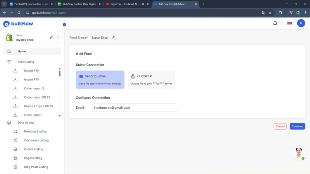Image resolution: width=310 pixels, height=174 pixels.
Task: Bookmark this page with star icon
Action: pyautogui.click(x=270, y=13)
